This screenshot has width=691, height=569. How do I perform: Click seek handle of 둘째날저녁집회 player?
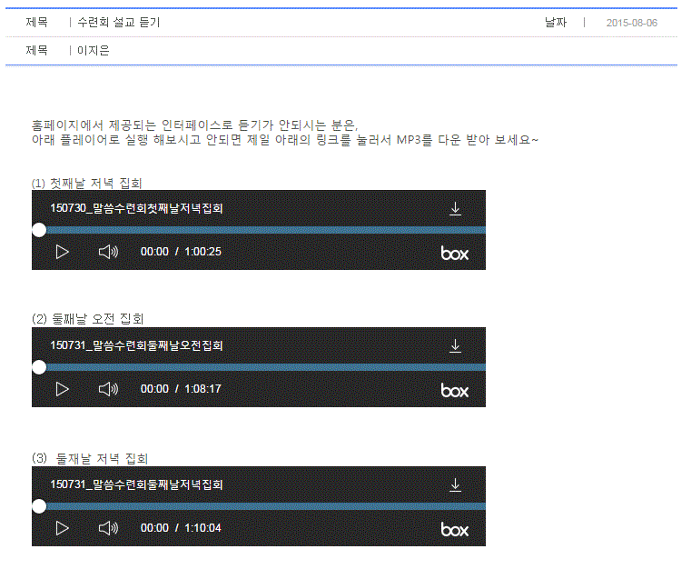pyautogui.click(x=39, y=506)
